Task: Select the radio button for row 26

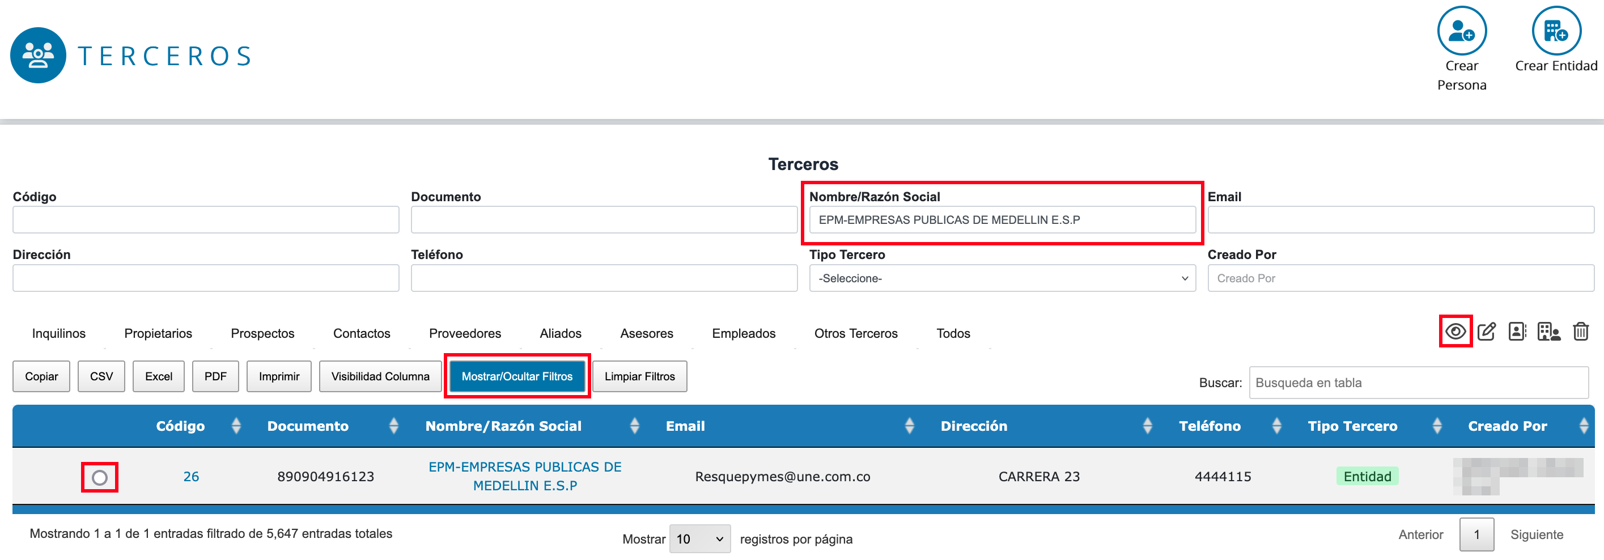Action: pos(100,477)
